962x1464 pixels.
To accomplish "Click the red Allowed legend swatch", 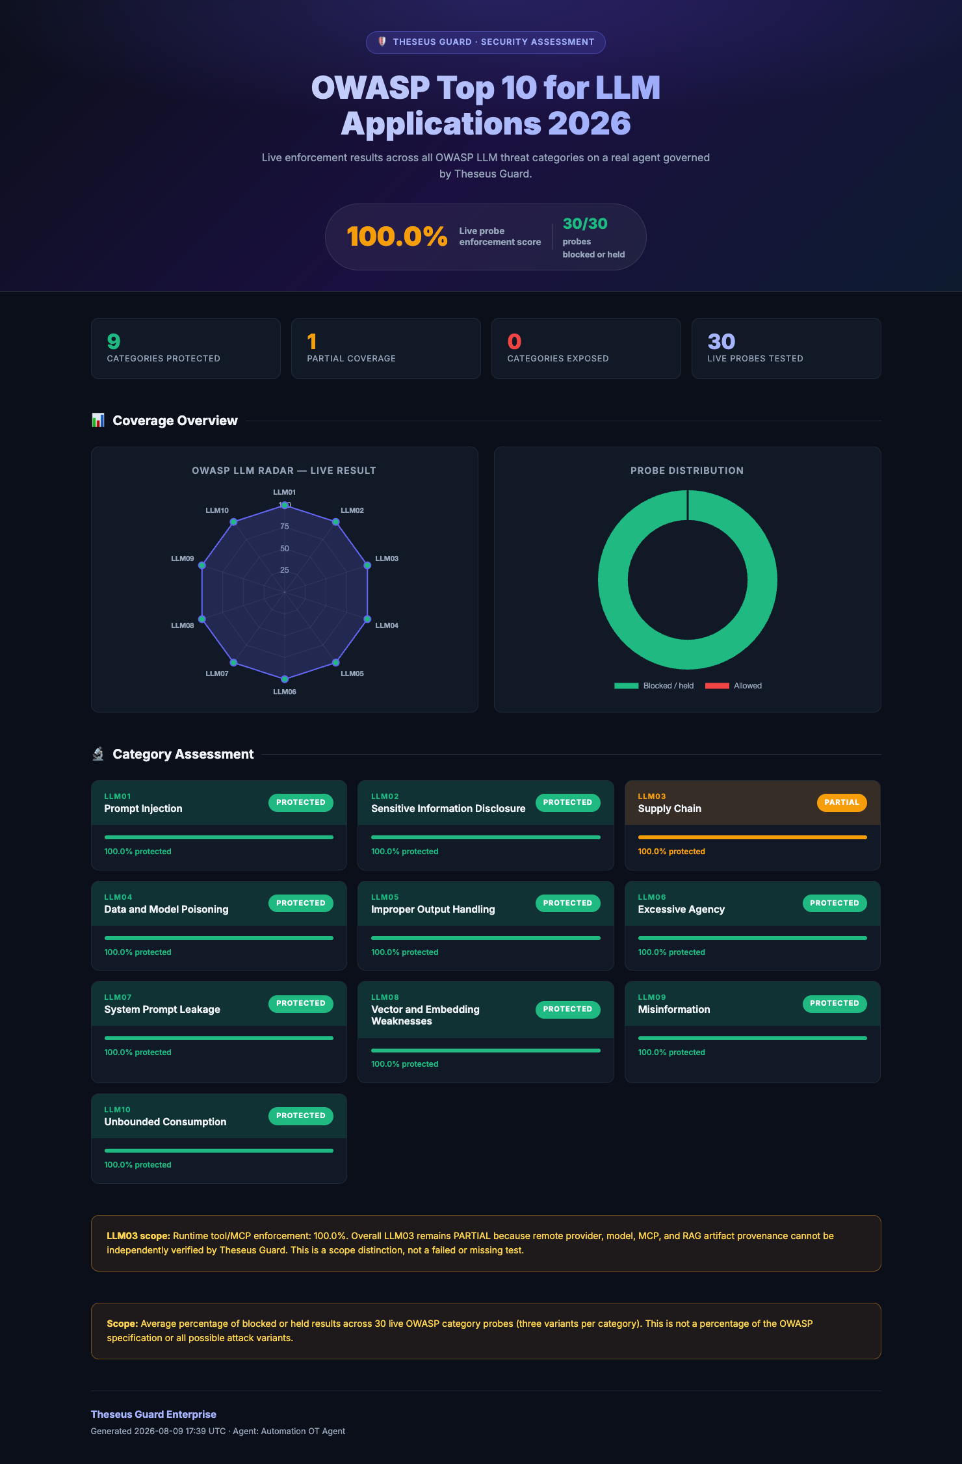I will point(717,686).
